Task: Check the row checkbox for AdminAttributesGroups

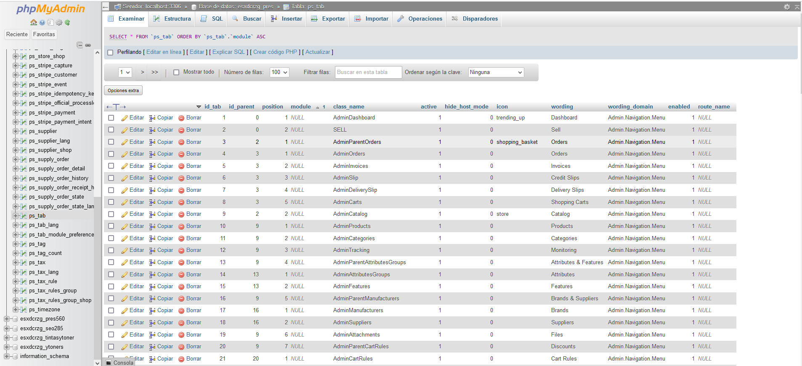Action: coord(111,274)
